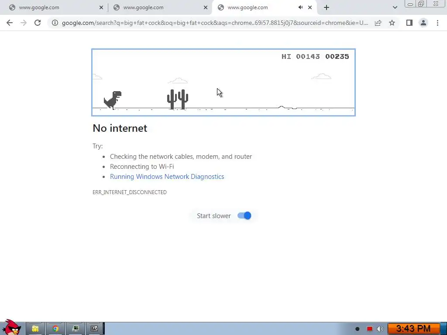This screenshot has height=335, width=447.
Task: Click the black dot tray icon
Action: [357, 329]
